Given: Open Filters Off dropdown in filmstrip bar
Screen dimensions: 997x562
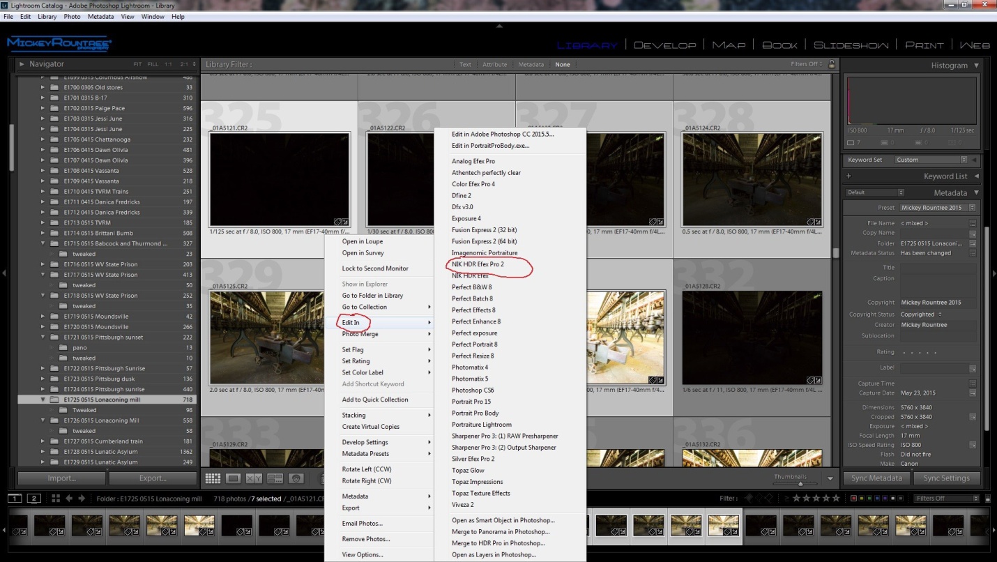Looking at the screenshot, I should [x=947, y=499].
